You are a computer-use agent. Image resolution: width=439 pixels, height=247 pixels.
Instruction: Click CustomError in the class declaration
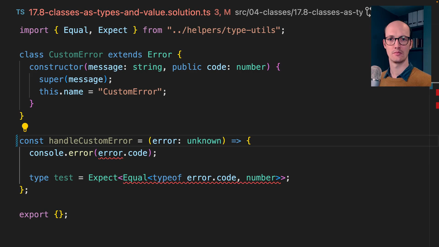tap(76, 54)
